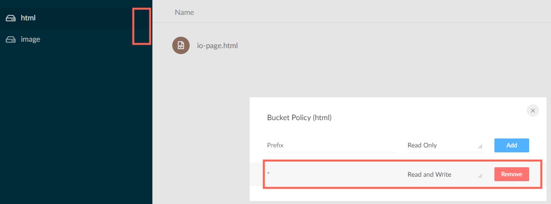This screenshot has width=551, height=204.
Task: Click the blank sidebar area below image
Action: point(74,124)
